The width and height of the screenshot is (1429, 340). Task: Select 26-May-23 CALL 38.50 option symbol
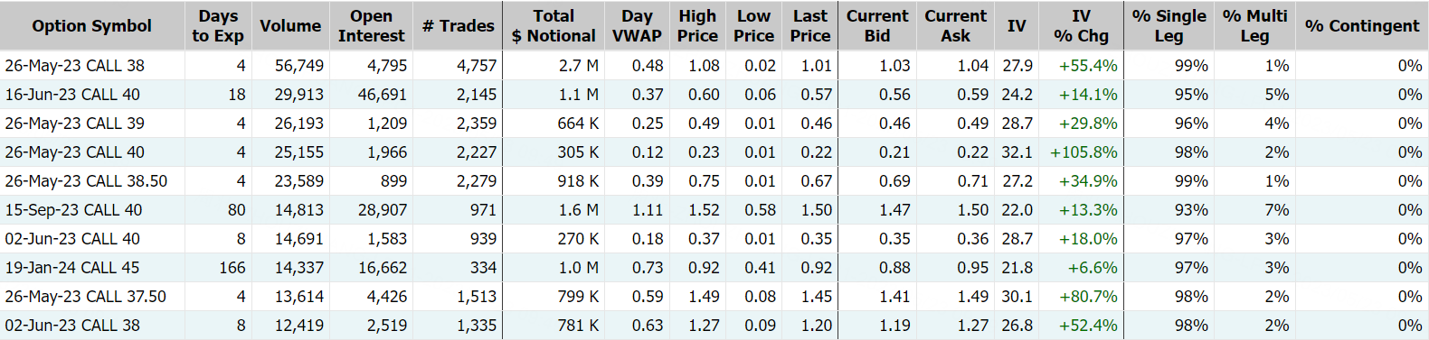coord(86,181)
